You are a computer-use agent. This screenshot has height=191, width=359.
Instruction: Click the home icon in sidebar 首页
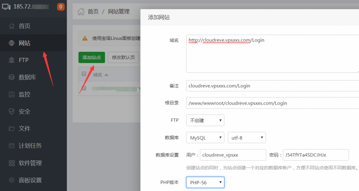12,26
